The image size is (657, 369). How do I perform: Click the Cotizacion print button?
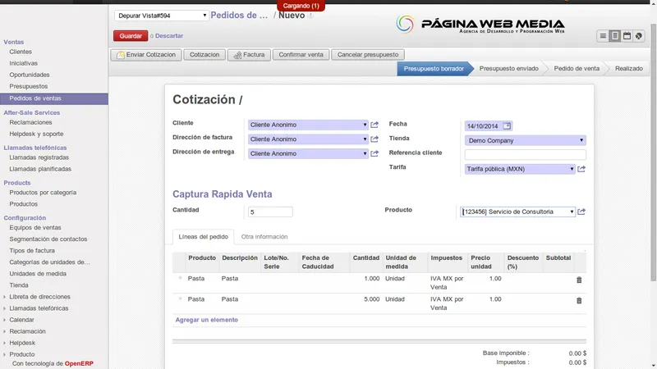coord(204,55)
